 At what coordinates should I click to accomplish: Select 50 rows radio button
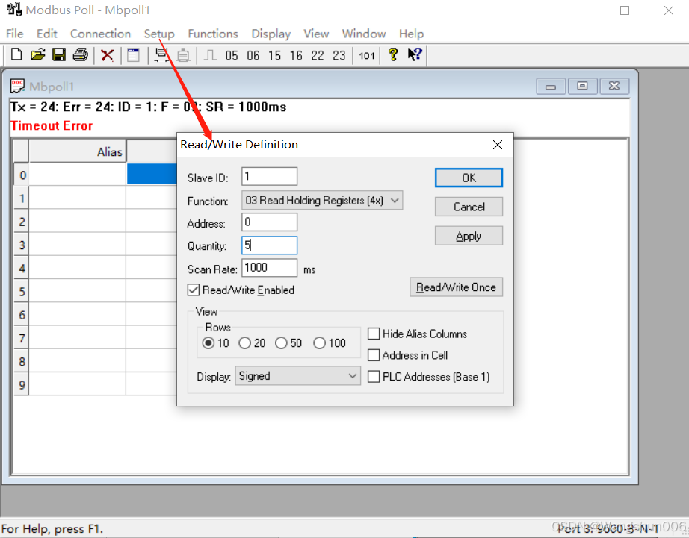click(281, 342)
